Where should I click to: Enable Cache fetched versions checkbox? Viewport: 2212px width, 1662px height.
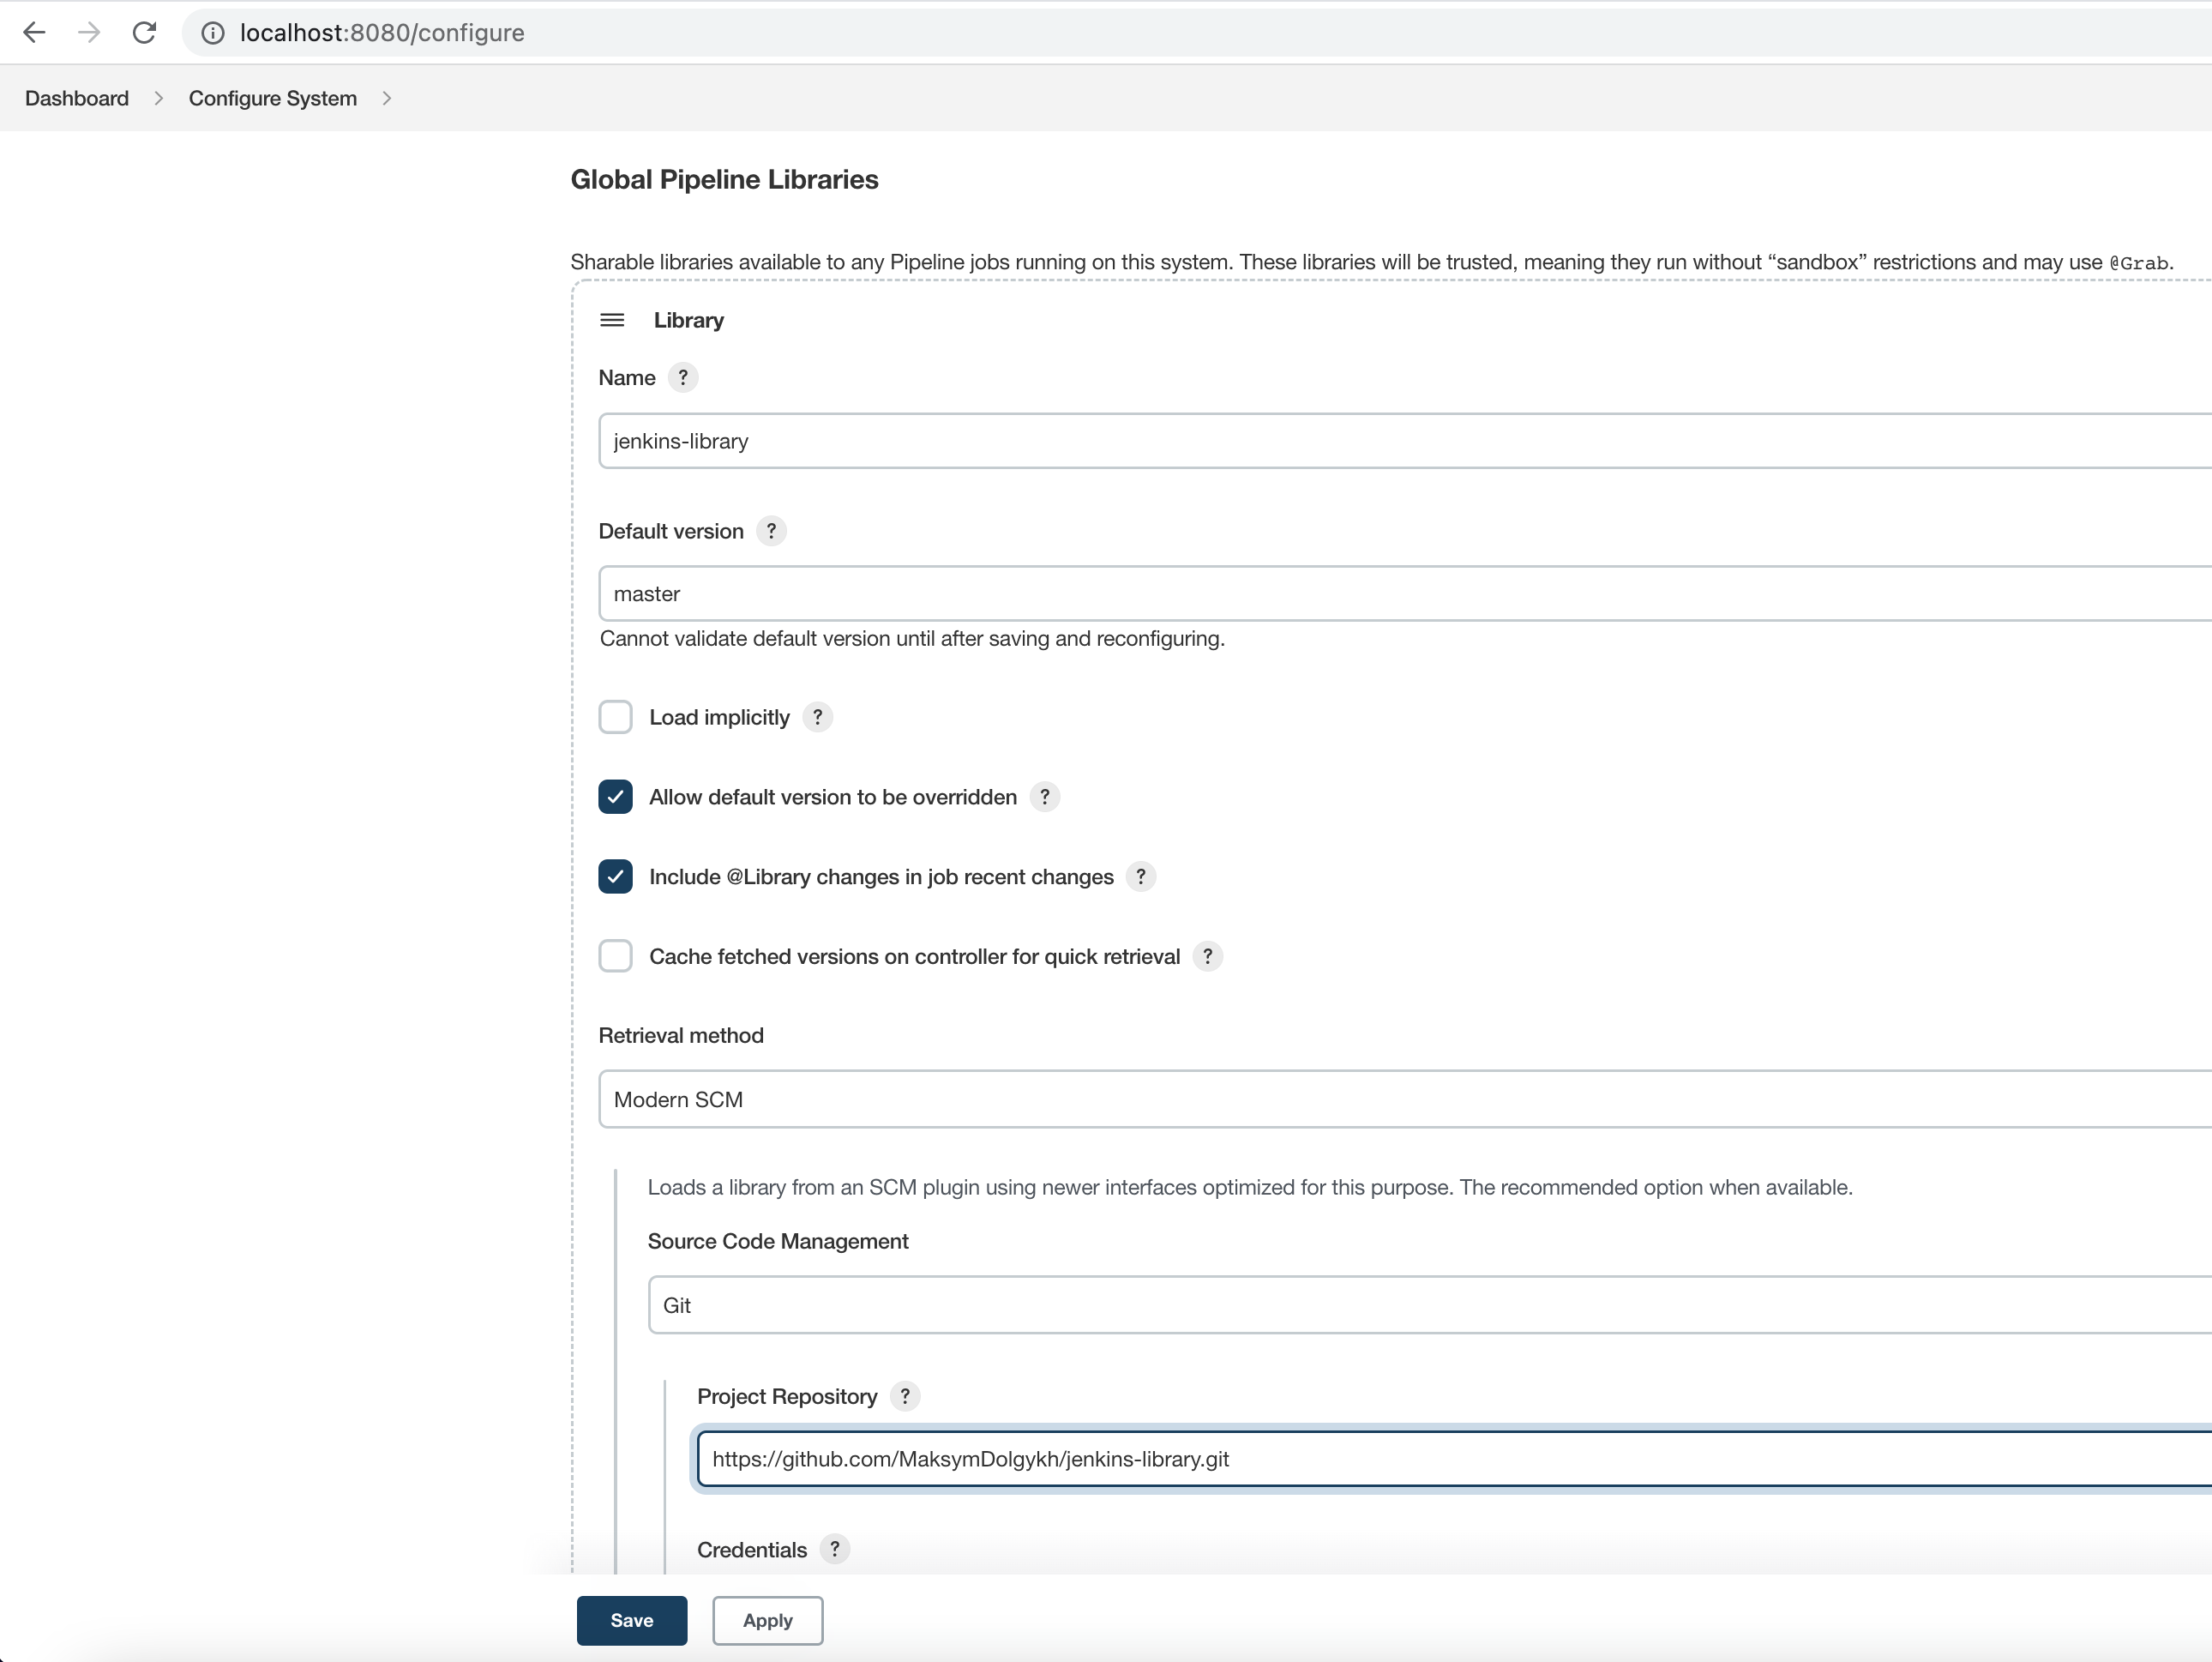pos(615,956)
